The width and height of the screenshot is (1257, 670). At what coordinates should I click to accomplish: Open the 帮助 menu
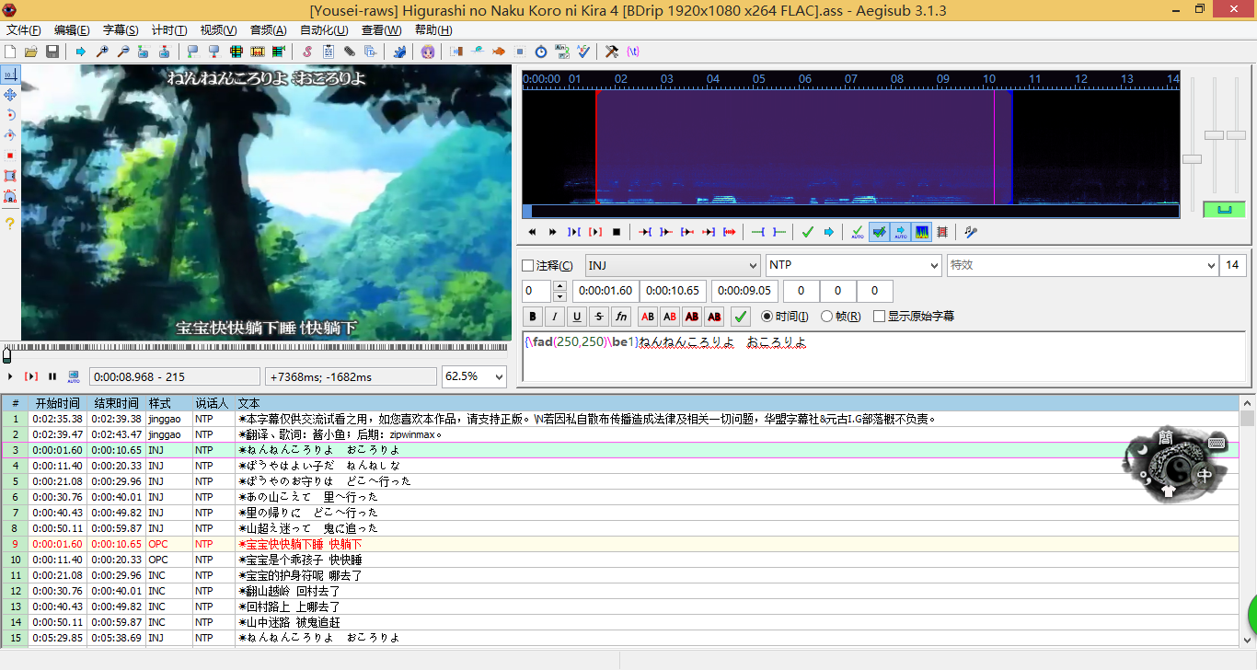pyautogui.click(x=432, y=30)
